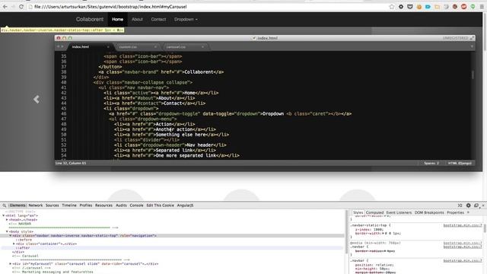The height and width of the screenshot is (274, 487).
Task: Go back in the browser
Action: pos(5,7)
